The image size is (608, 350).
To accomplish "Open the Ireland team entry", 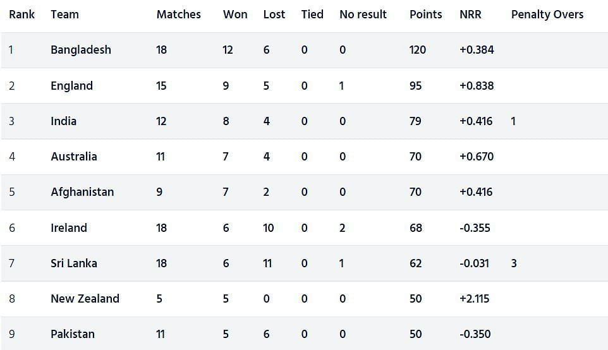I will [69, 227].
